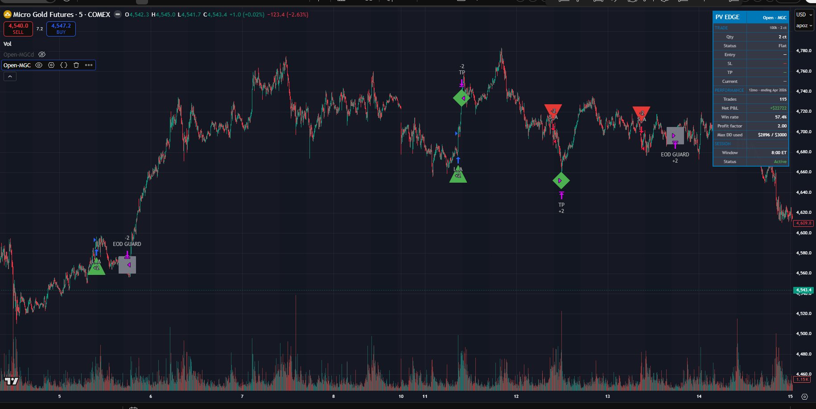The width and height of the screenshot is (816, 409).
Task: Select the 7.2 spread value between Sell and Buy
Action: coord(40,29)
